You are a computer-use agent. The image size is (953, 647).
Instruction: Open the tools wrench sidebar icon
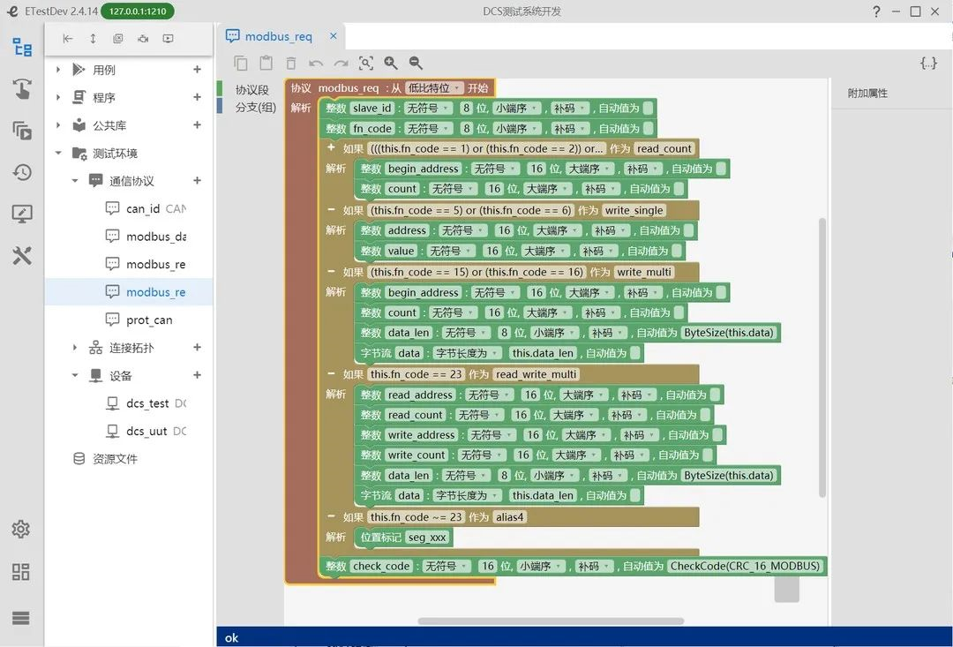(22, 255)
